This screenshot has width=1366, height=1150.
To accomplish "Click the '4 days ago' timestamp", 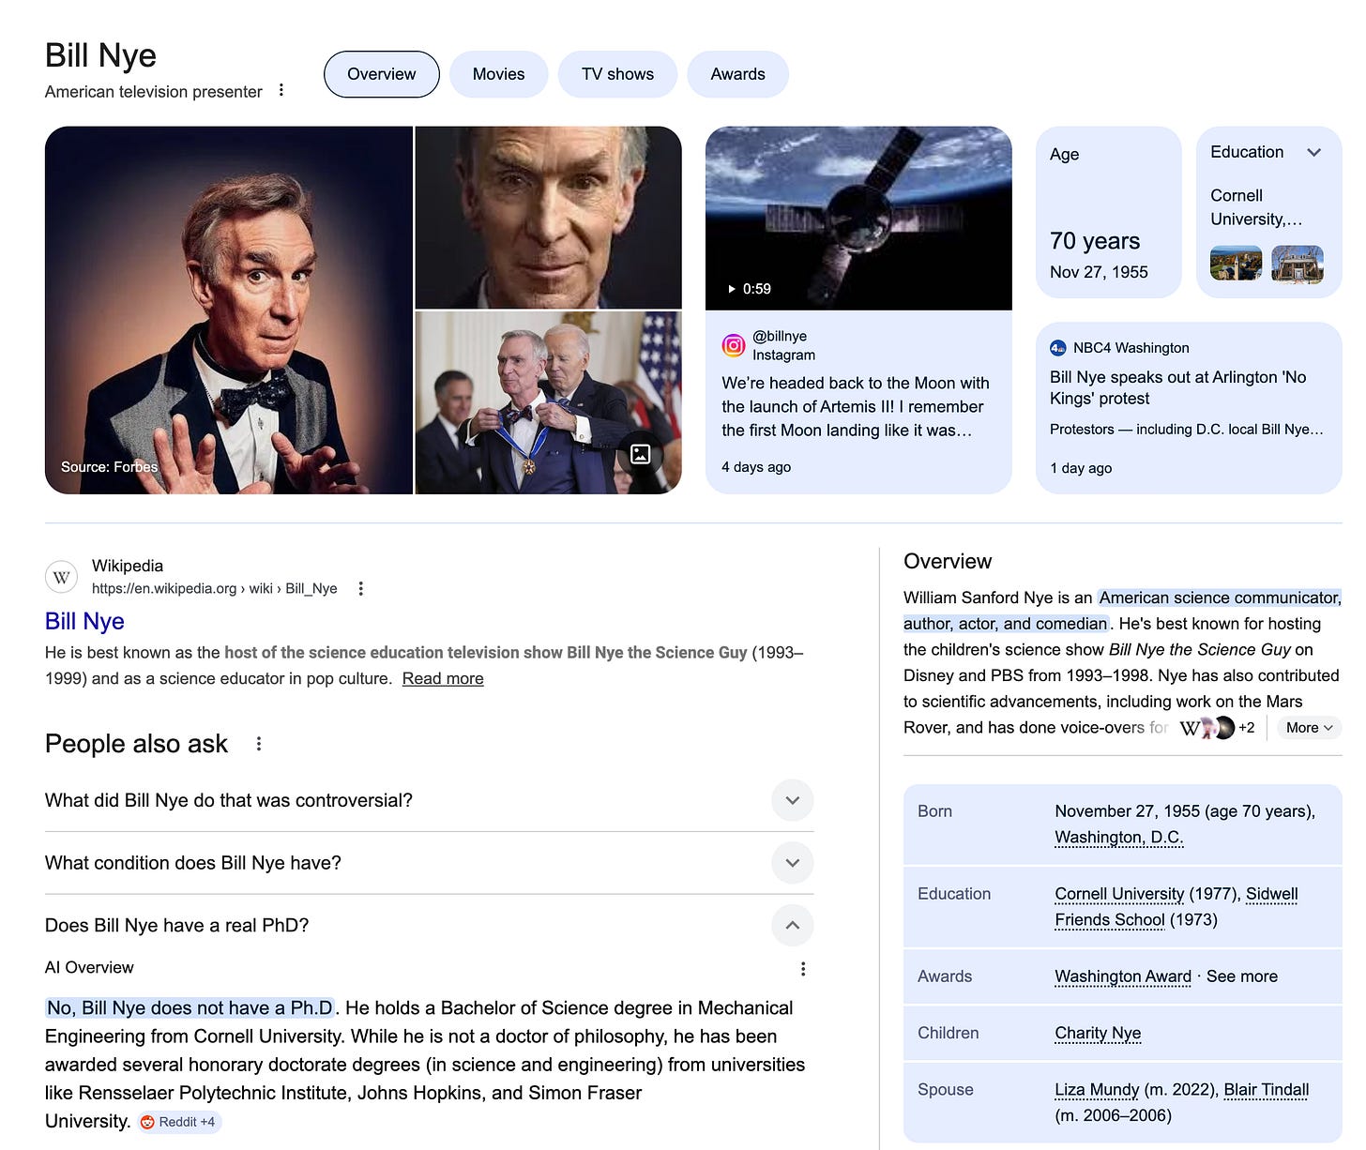I will (x=756, y=467).
